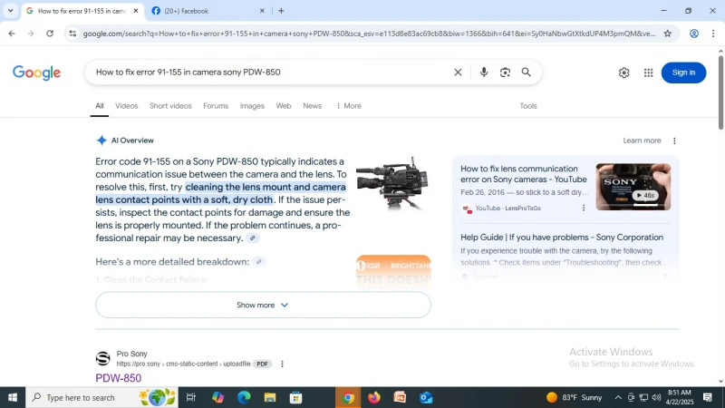Screen dimensions: 725x408
Task: Open weather widget showing 83°F Sunny
Action: click(x=574, y=397)
